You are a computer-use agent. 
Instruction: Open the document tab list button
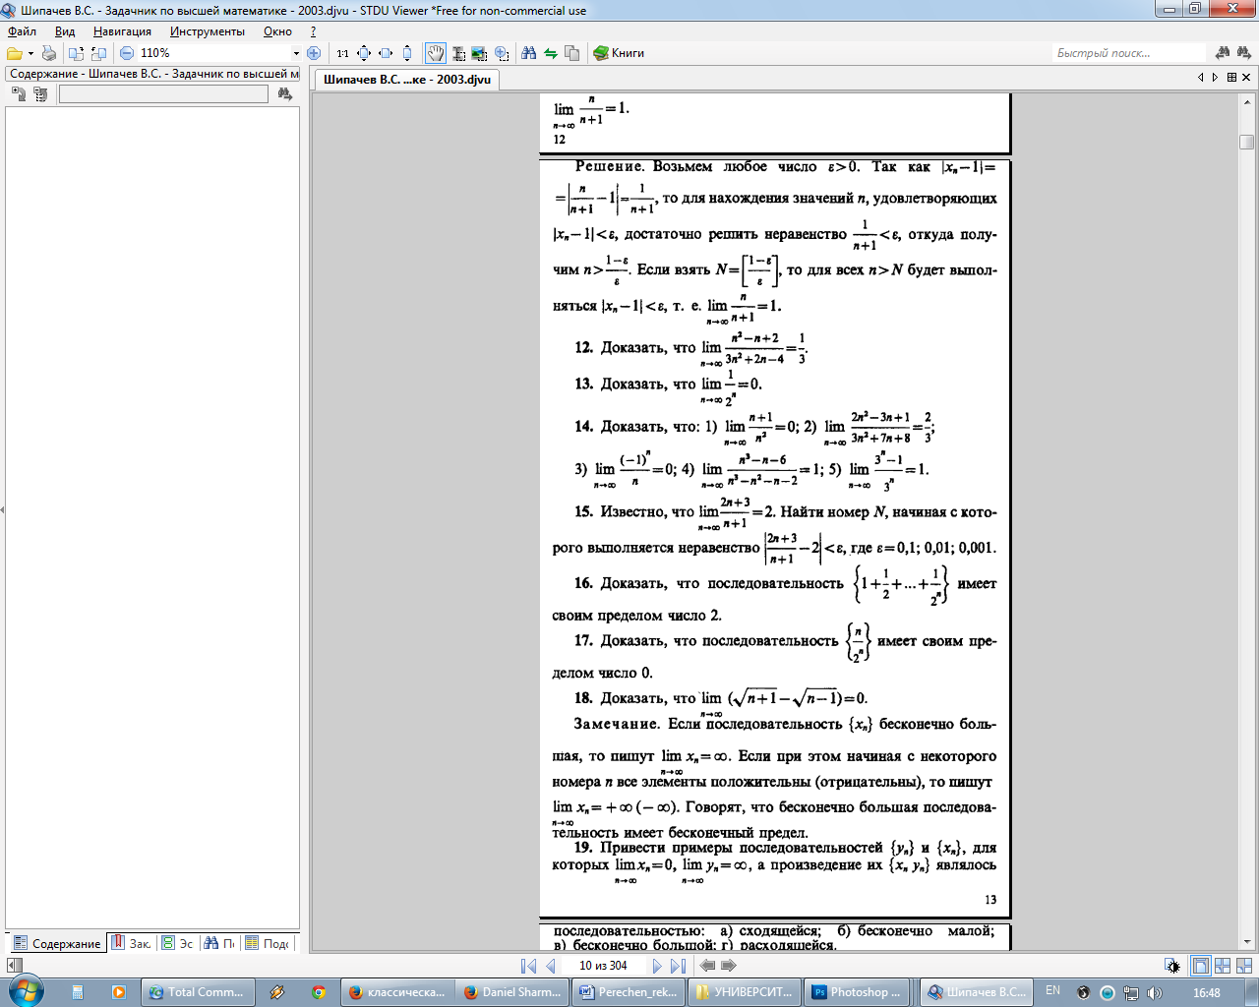tap(1231, 77)
